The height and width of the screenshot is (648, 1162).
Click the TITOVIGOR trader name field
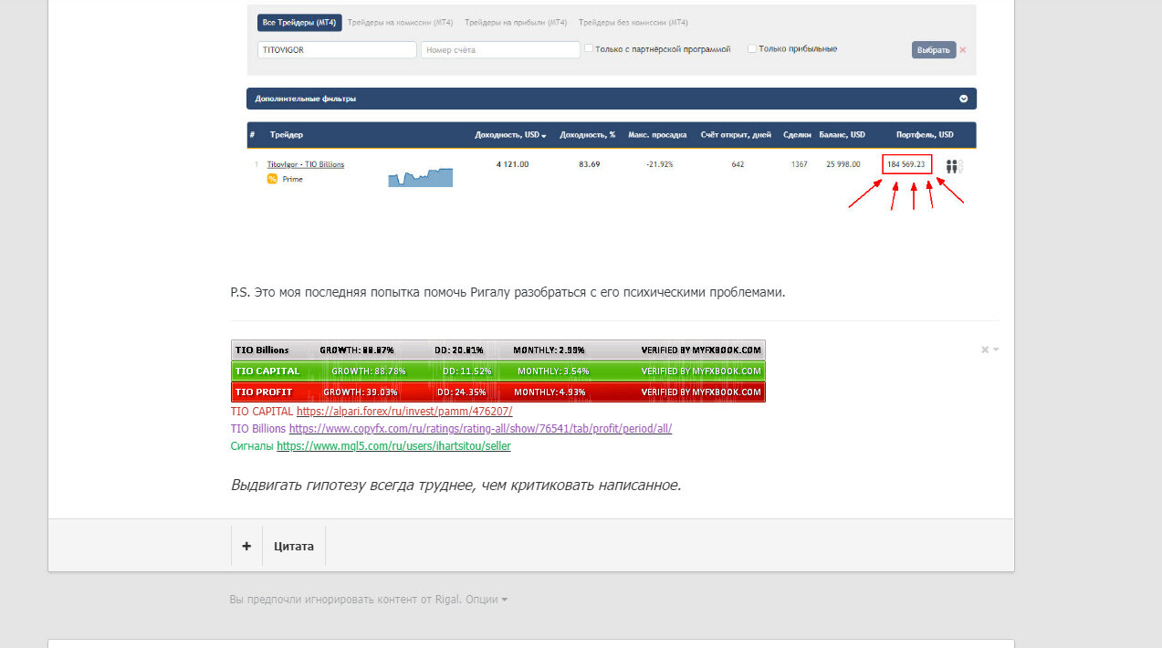click(337, 50)
